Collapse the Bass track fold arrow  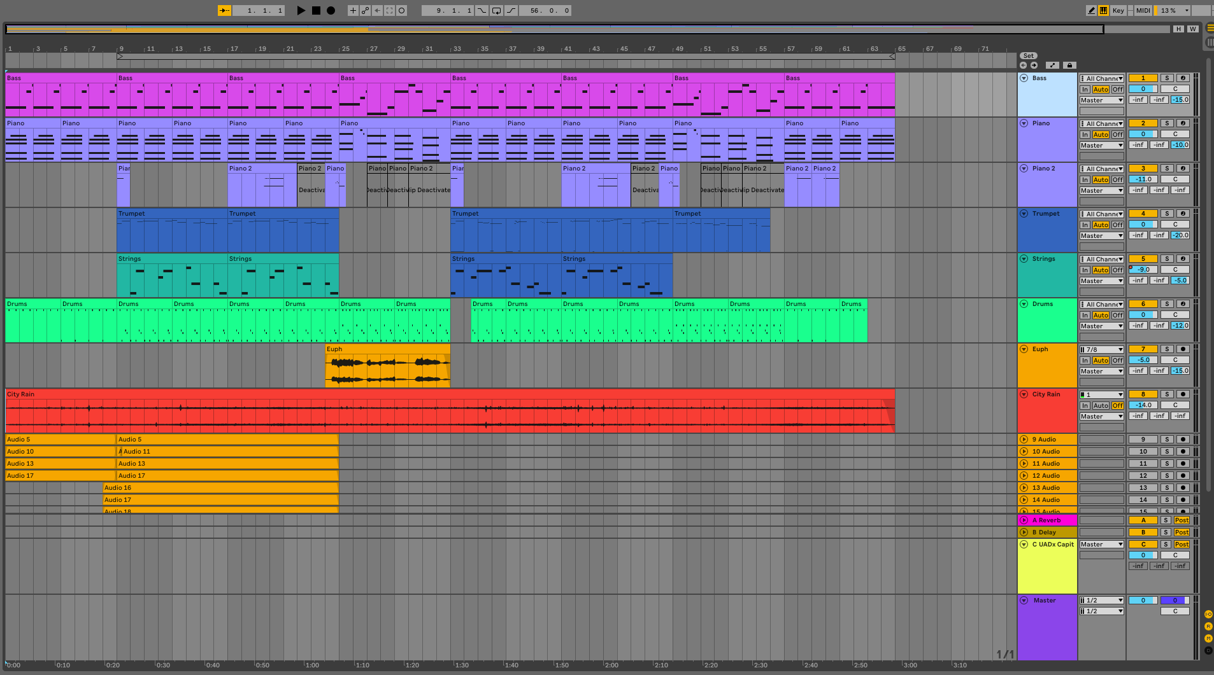[1024, 78]
